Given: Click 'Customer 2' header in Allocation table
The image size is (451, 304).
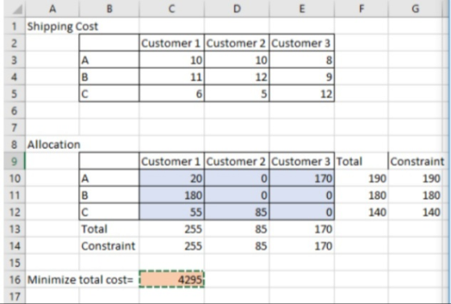Looking at the screenshot, I should pos(237,161).
